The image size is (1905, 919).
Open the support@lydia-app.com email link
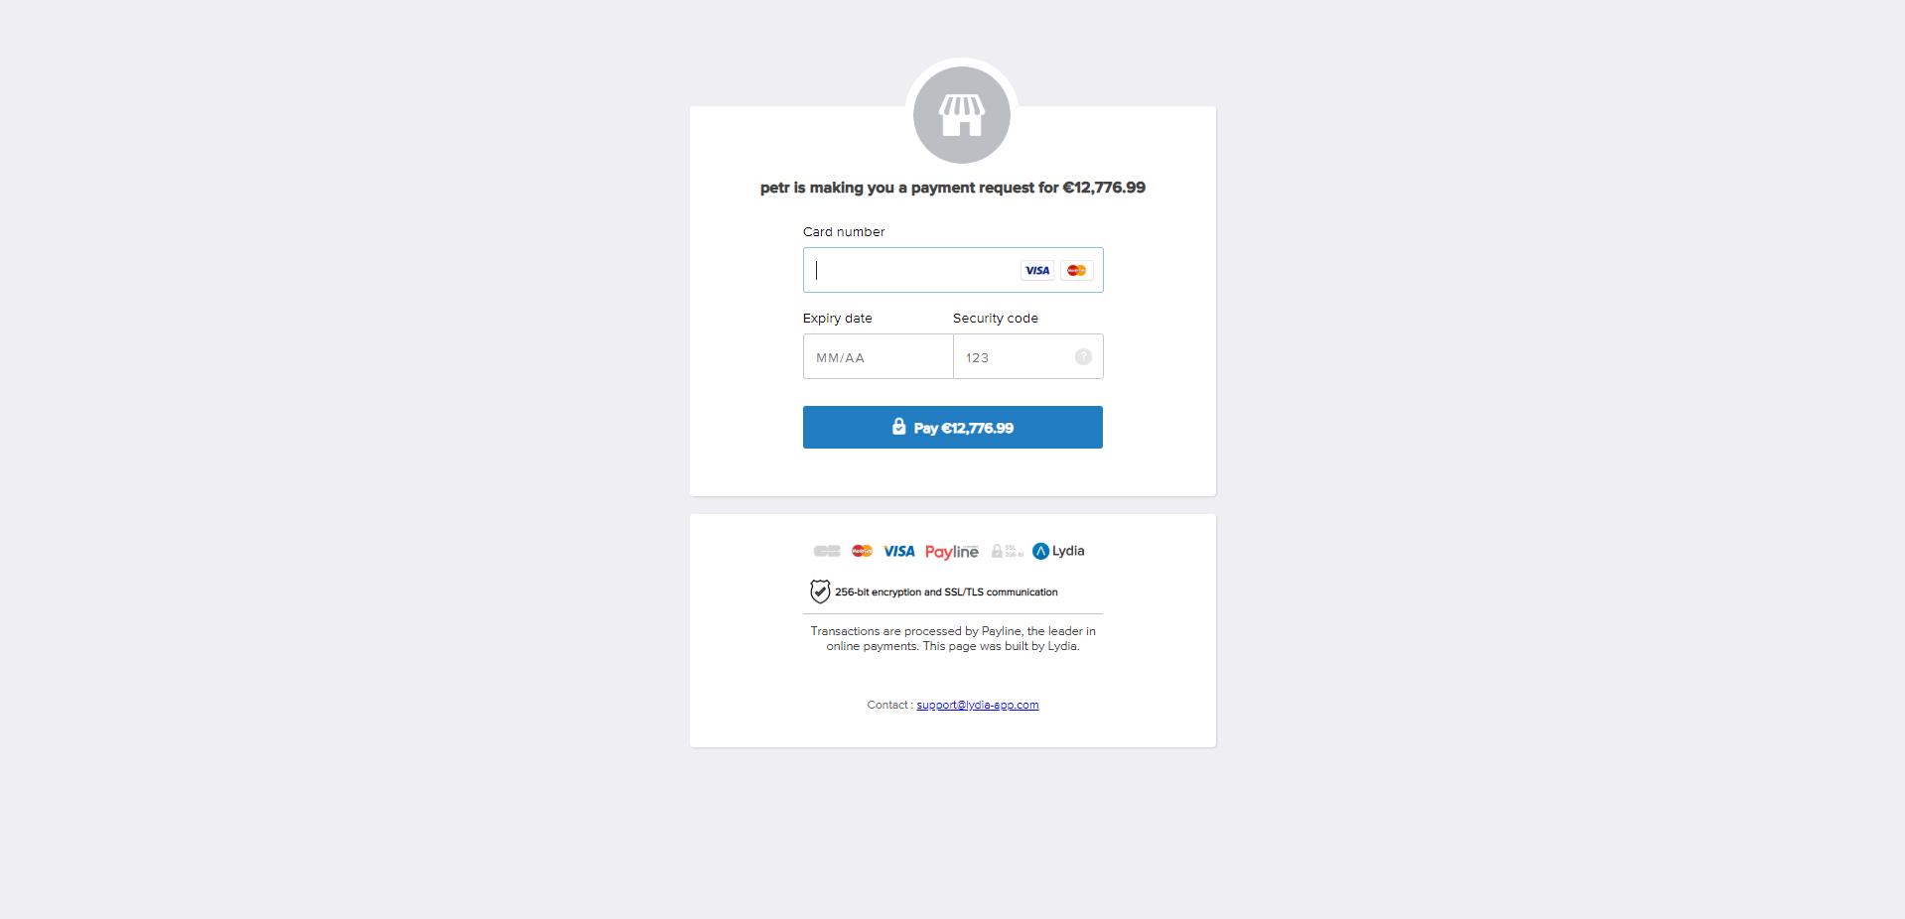tap(978, 705)
